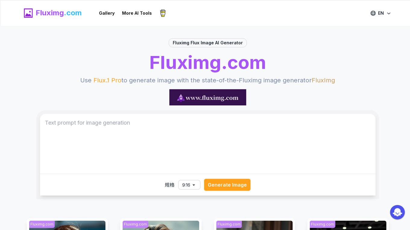410x230 pixels.
Task: Click the Fluximg Flux Image AI Generator badge
Action: (208, 43)
